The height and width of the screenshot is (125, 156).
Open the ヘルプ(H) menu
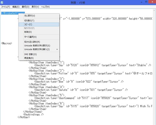tap(45, 7)
